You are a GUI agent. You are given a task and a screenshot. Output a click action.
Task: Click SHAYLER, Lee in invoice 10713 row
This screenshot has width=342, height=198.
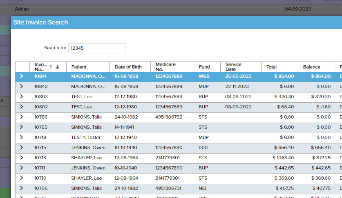point(86,158)
